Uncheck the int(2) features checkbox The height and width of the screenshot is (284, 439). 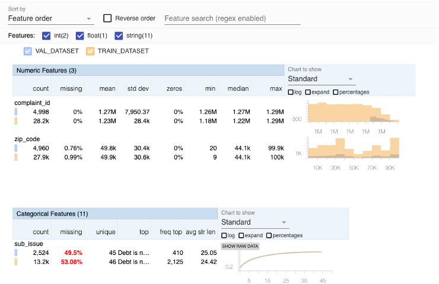tap(46, 36)
